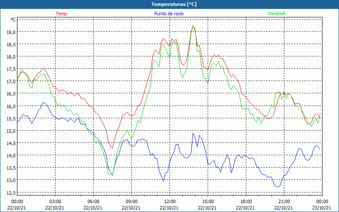The image size is (339, 212).
Task: Select the blue Punto de rocío legend label
Action: click(x=169, y=14)
